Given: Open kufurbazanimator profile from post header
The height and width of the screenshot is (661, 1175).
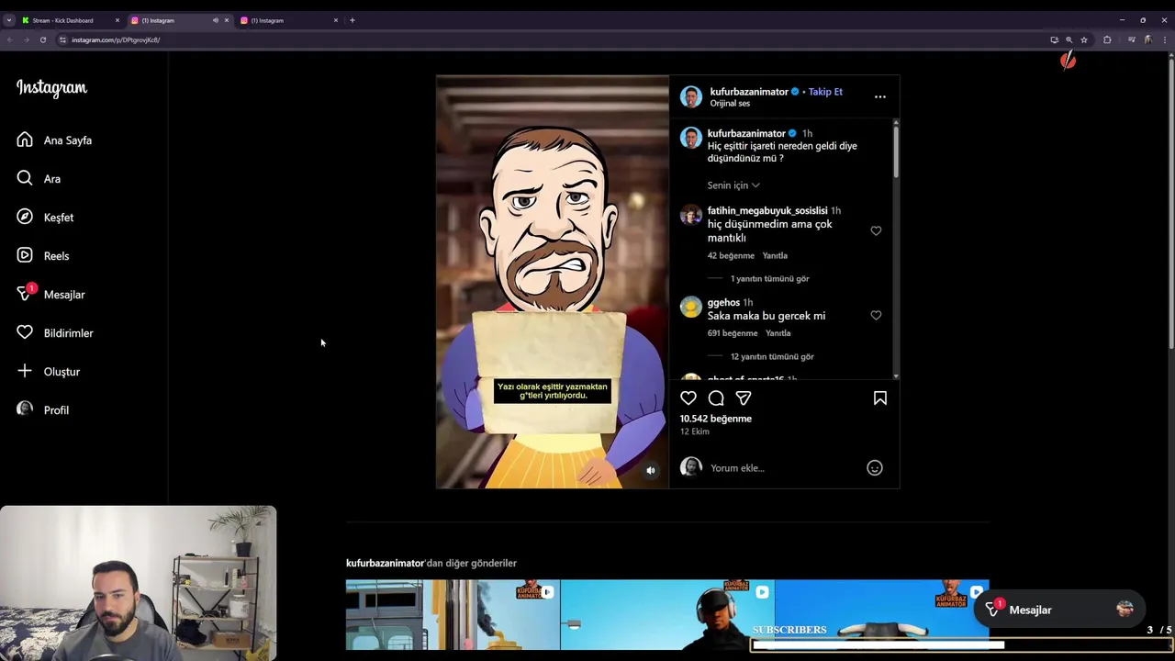Looking at the screenshot, I should coord(749,92).
